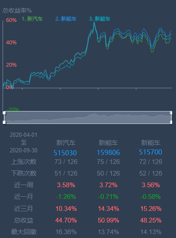Image resolution: width=176 pixels, height=238 pixels.
Task: Click the range slider's bottom-right handle
Action: pos(171,122)
